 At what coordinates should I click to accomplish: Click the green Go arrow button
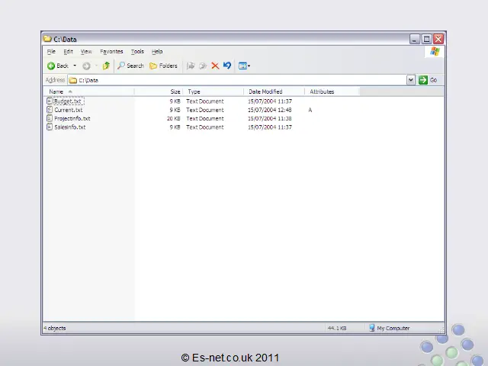point(423,80)
